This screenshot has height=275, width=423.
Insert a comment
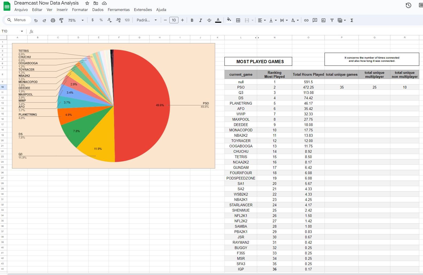coord(315,20)
